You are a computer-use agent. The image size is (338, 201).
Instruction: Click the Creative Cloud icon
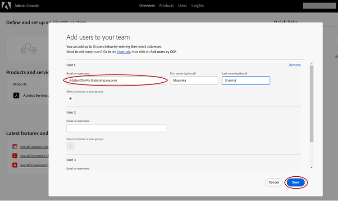(15, 147)
